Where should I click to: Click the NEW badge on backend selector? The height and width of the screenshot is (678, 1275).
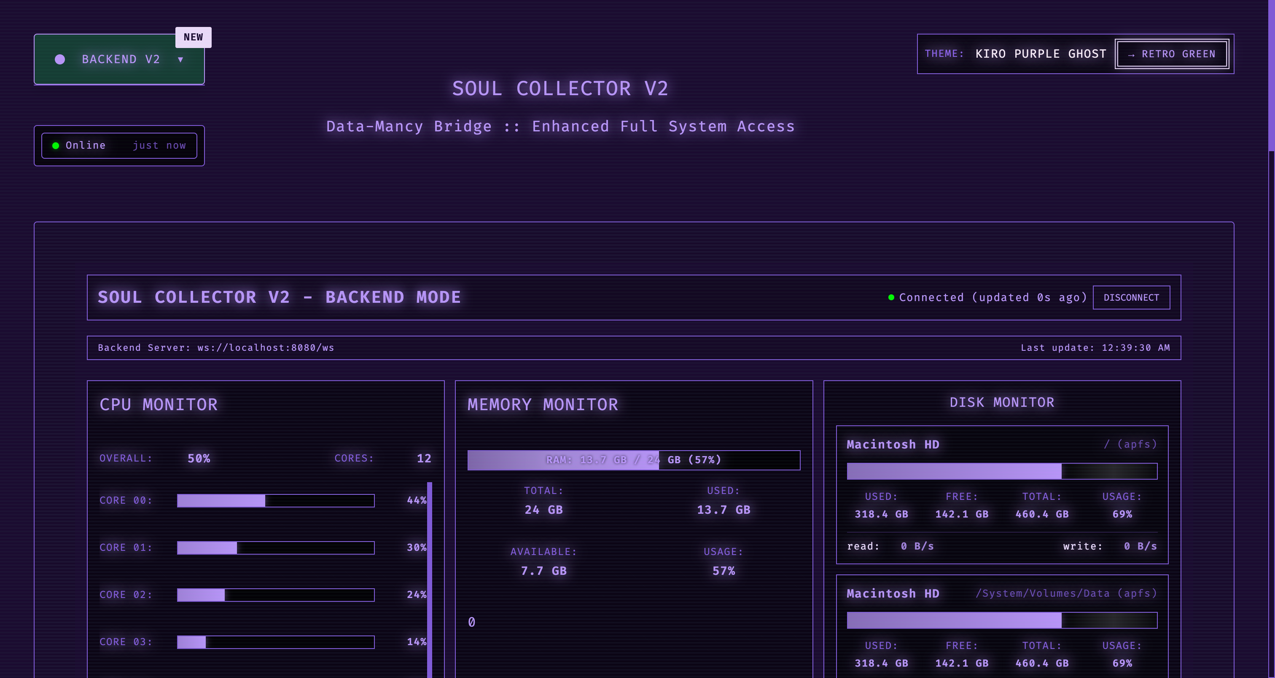(193, 37)
